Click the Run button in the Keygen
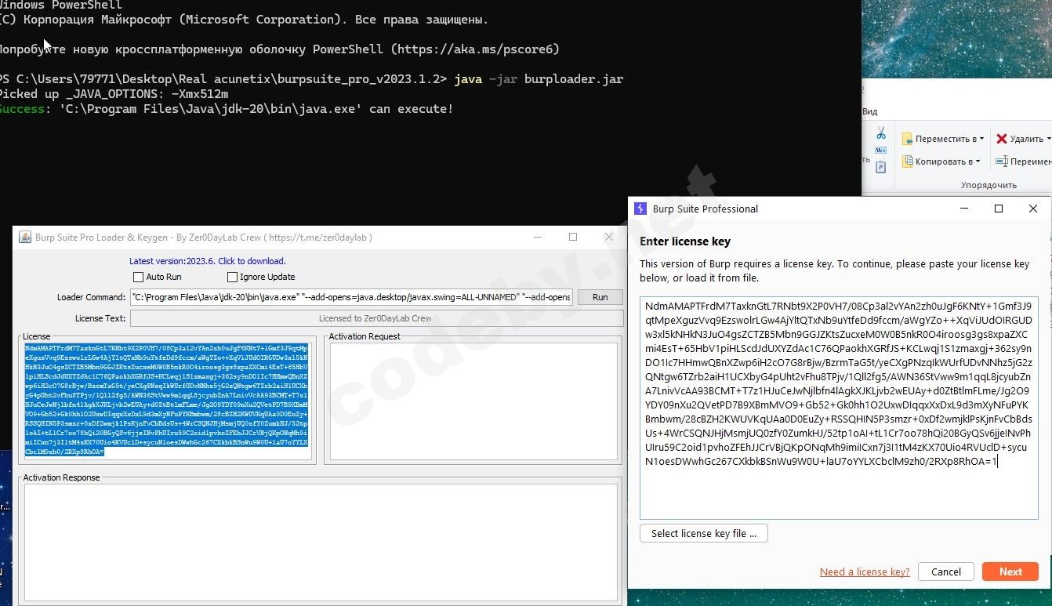Screen dimensions: 1052x606 [600, 297]
